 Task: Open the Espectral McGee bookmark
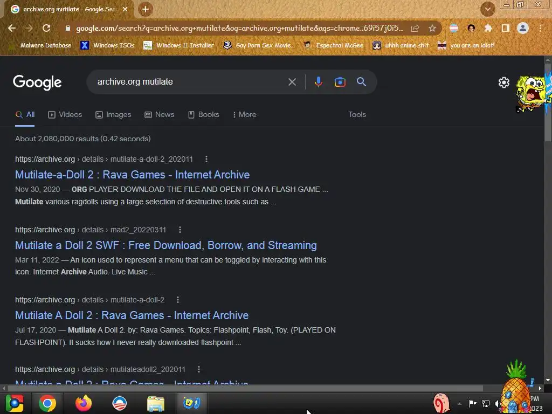pos(334,45)
